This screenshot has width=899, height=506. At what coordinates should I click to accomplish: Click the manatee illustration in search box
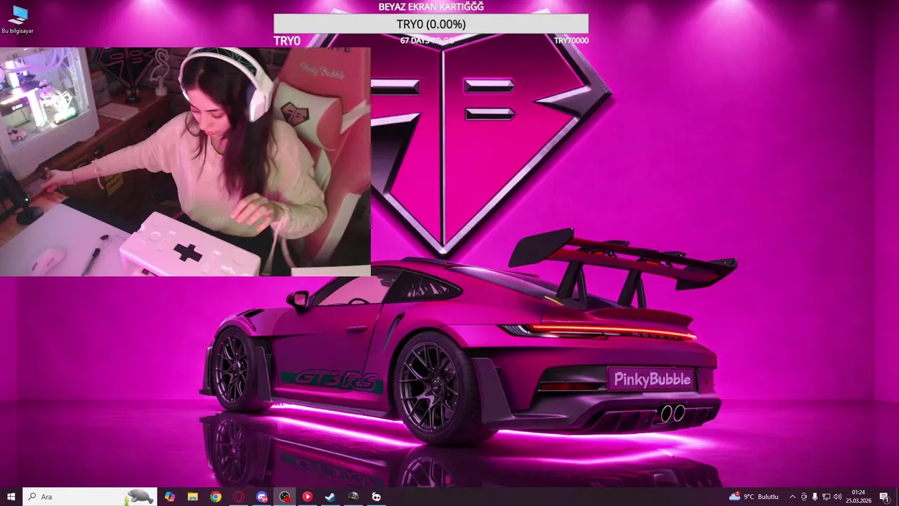click(139, 497)
